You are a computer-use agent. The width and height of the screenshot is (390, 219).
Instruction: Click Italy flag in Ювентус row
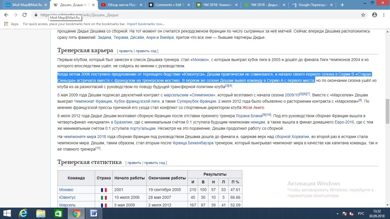click(104, 198)
